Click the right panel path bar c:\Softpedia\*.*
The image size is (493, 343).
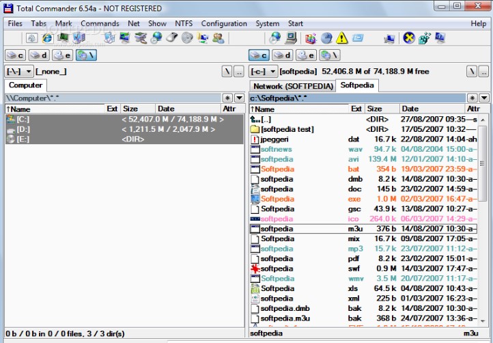tap(358, 98)
